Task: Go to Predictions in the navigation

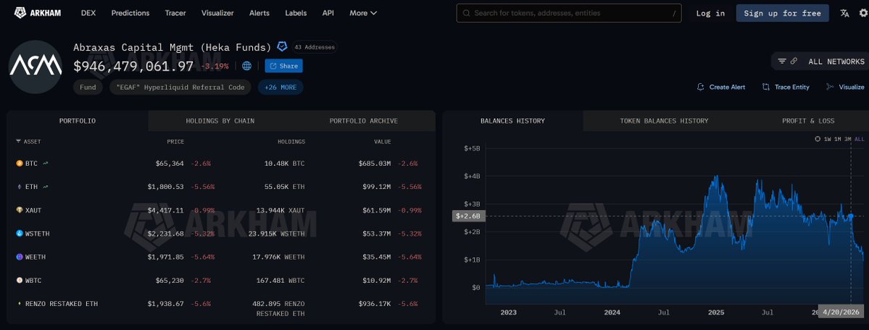Action: click(x=130, y=13)
